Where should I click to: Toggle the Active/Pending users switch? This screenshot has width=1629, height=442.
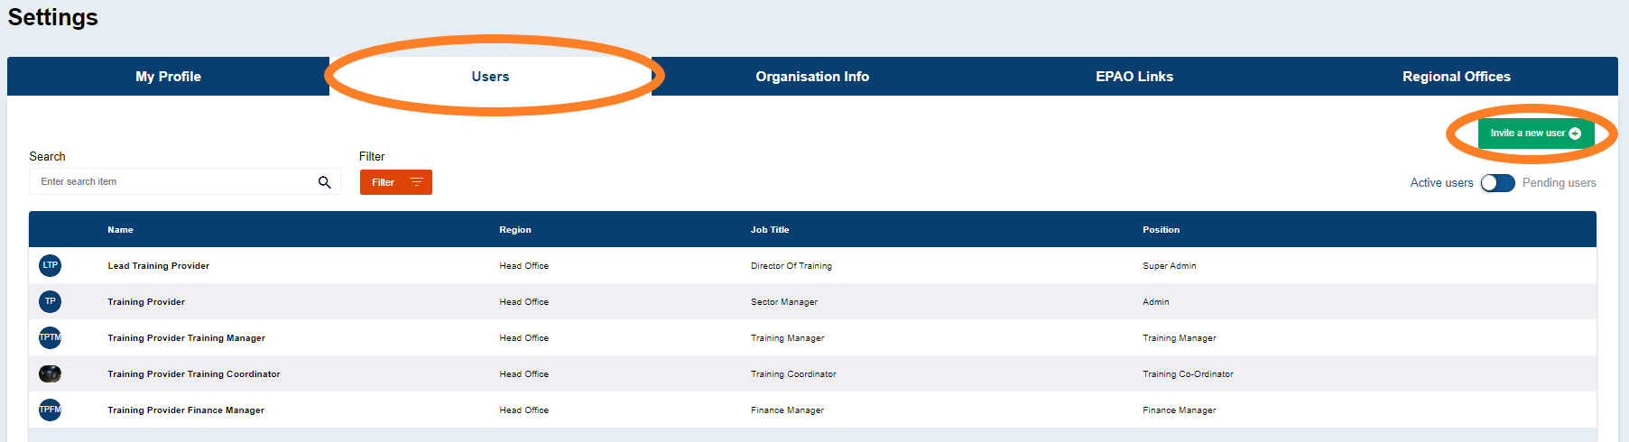point(1497,183)
